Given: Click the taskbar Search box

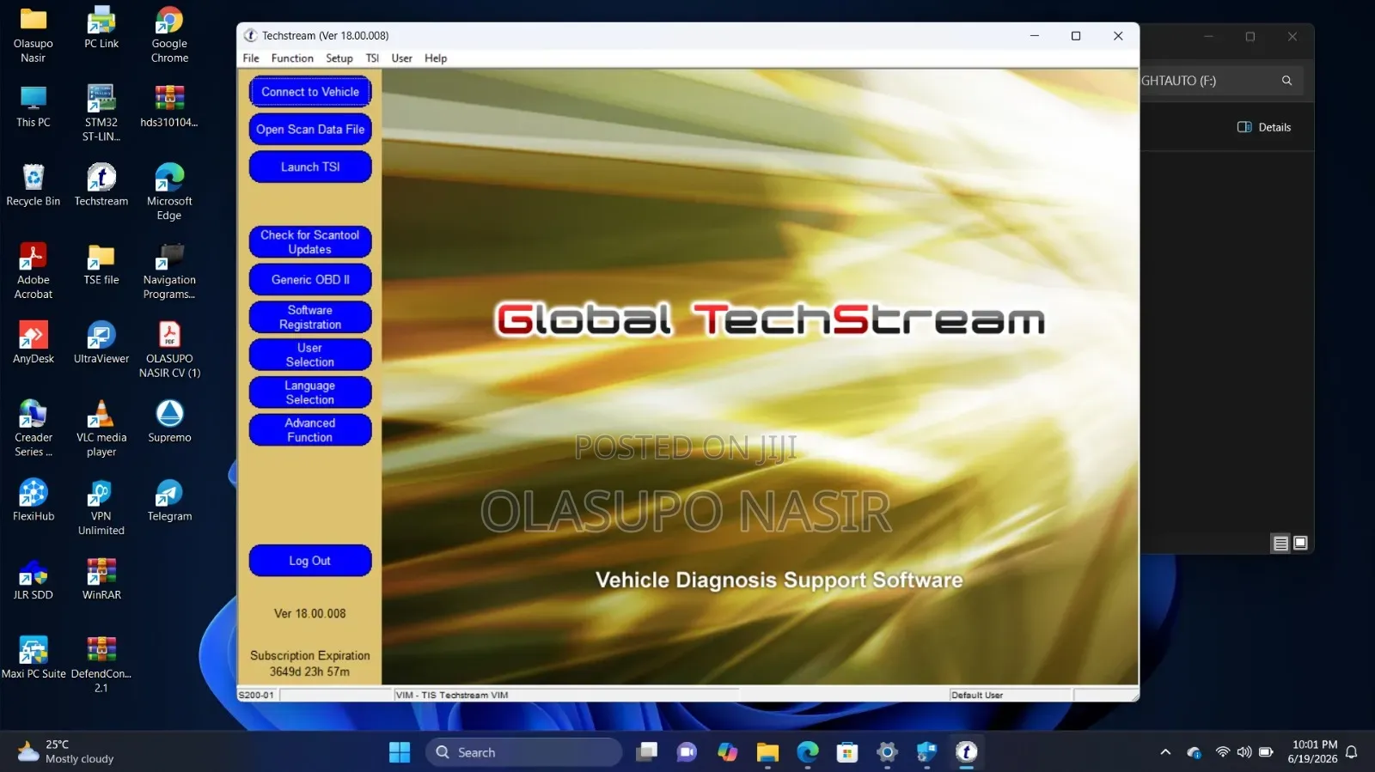Looking at the screenshot, I should [523, 752].
